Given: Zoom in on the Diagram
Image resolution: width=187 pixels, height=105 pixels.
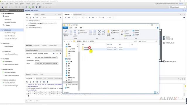Looking at the screenshot, I should [x=66, y=17].
